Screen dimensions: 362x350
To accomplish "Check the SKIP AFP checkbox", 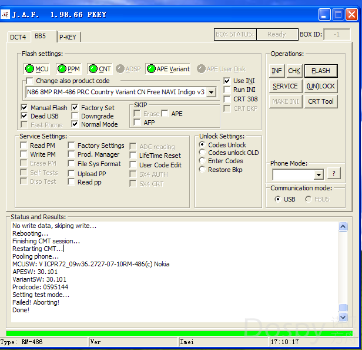I will click(137, 122).
